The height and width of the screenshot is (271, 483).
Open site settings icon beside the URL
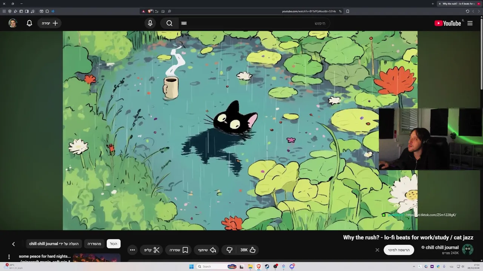[x=340, y=11]
